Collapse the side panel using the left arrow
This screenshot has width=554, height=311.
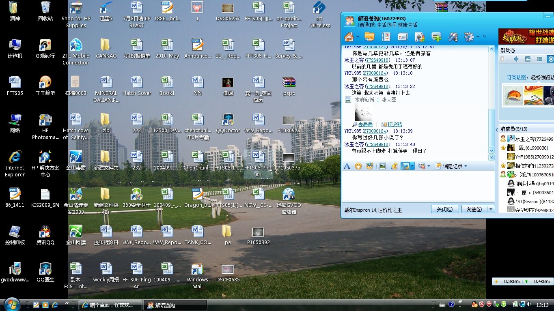pyautogui.click(x=496, y=129)
